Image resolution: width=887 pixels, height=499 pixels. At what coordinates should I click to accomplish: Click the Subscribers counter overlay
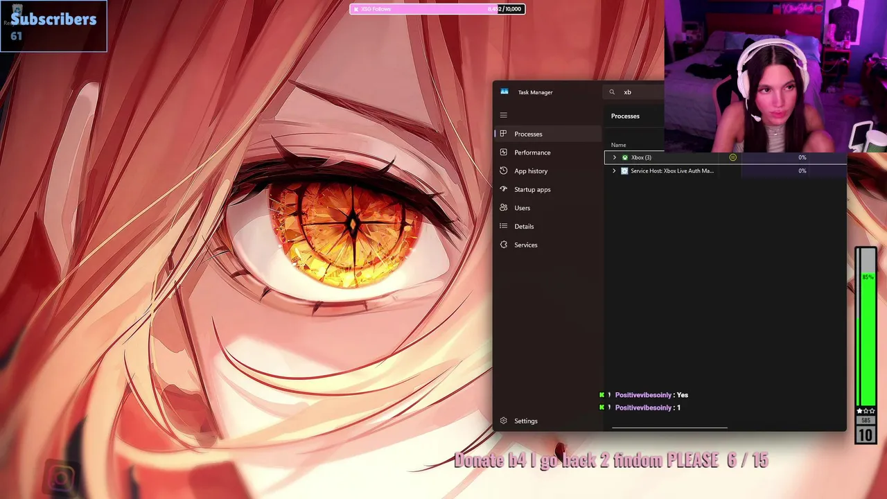pos(54,26)
